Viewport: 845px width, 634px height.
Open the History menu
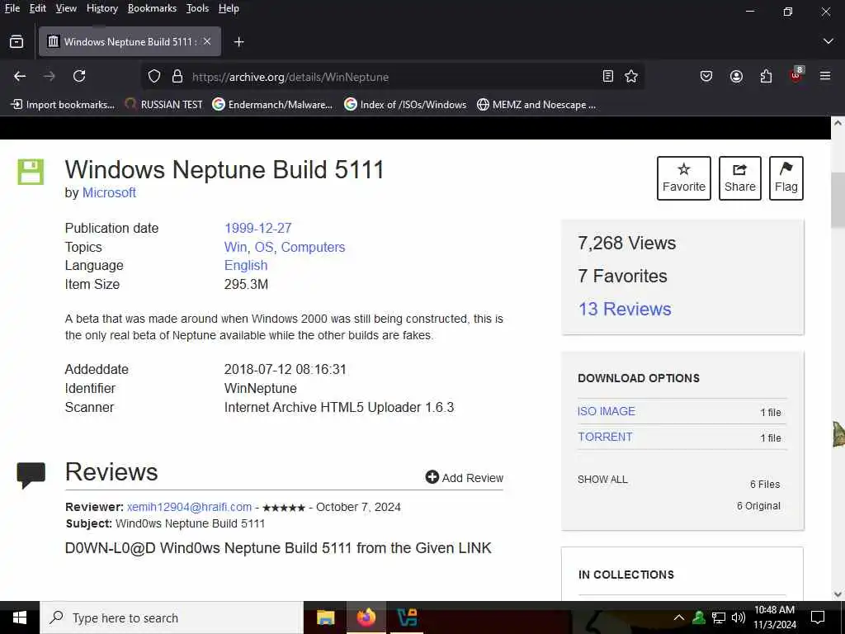tap(101, 8)
